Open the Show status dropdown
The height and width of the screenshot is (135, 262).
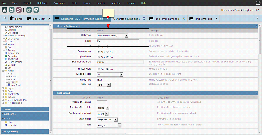pos(107,120)
